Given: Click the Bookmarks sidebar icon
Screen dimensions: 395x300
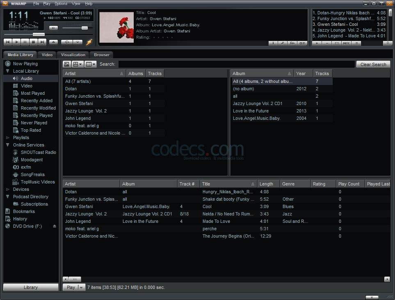Looking at the screenshot, I should pos(8,211).
